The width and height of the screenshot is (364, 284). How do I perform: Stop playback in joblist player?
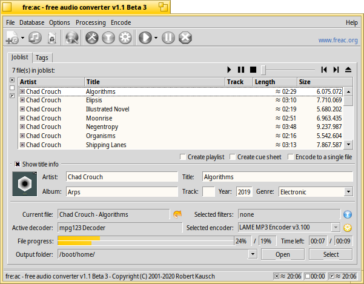tap(253, 70)
